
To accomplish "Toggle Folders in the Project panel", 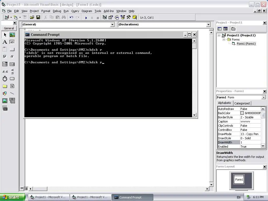I will (x=233, y=29).
